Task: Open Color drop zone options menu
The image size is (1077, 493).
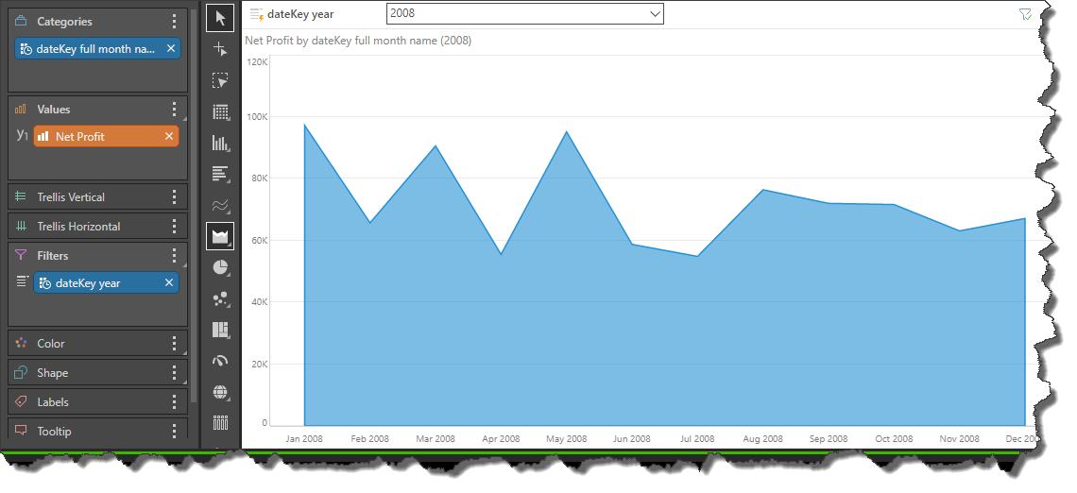Action: pos(175,344)
